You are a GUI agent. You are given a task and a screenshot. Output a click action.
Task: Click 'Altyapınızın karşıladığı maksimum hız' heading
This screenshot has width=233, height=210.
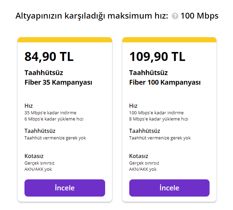click(92, 16)
